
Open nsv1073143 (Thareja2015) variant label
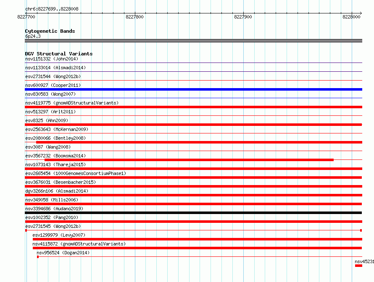pos(55,164)
